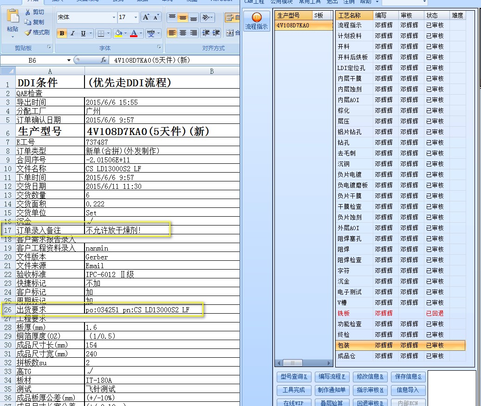Click the 注销 menu item
This screenshot has width=481, height=406.
[349, 2]
